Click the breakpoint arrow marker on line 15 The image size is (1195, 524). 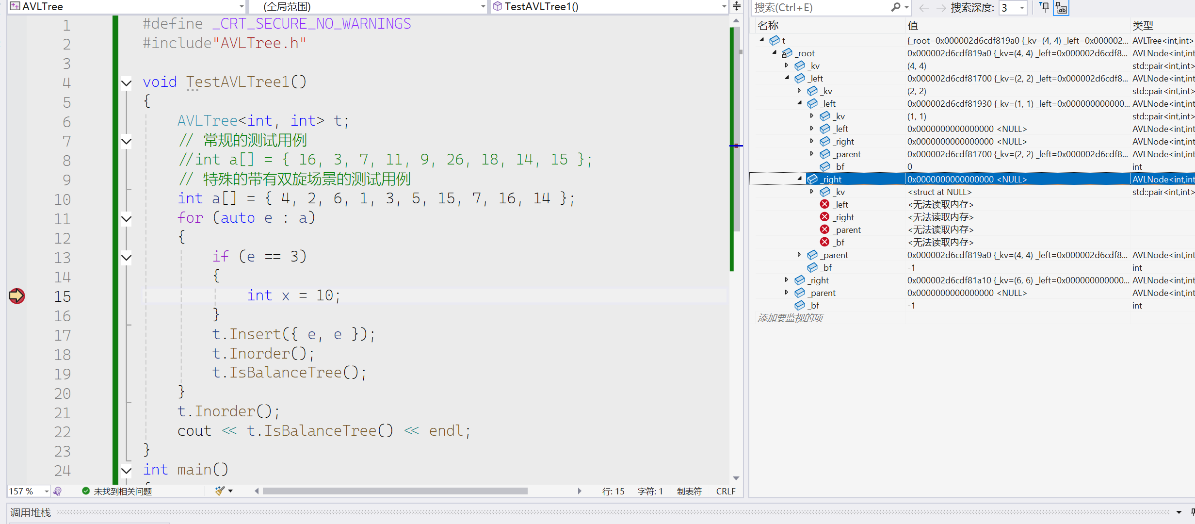pos(17,295)
